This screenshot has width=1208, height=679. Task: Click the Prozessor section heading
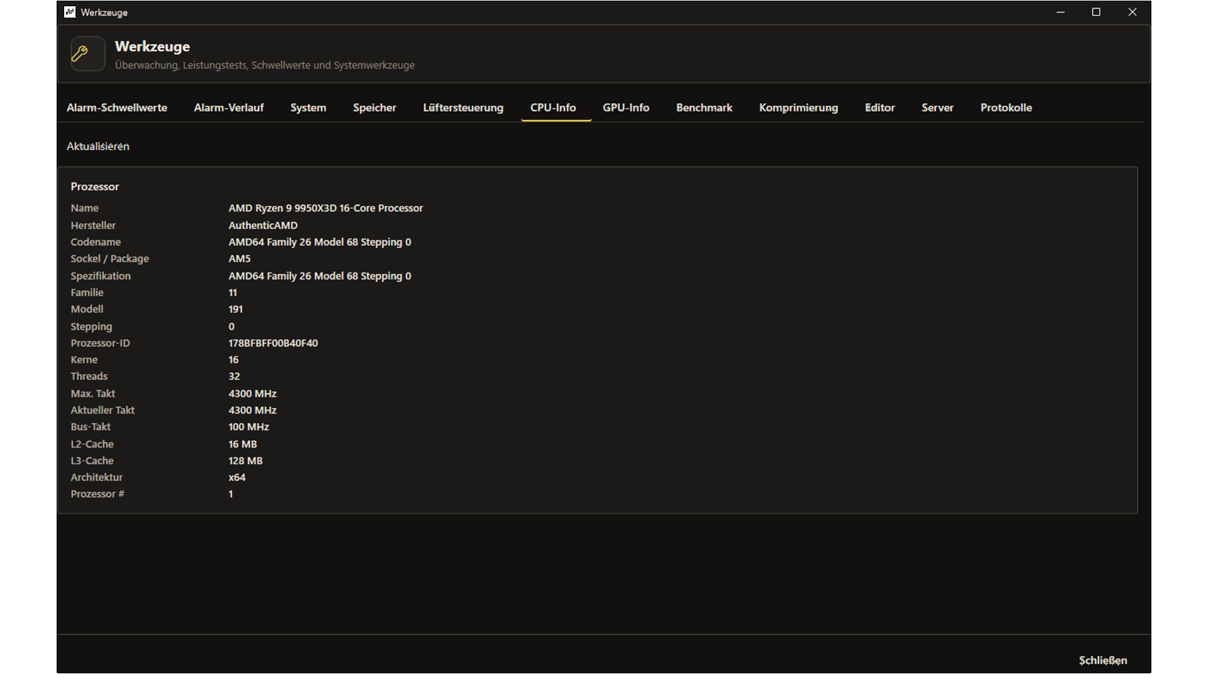click(x=94, y=187)
